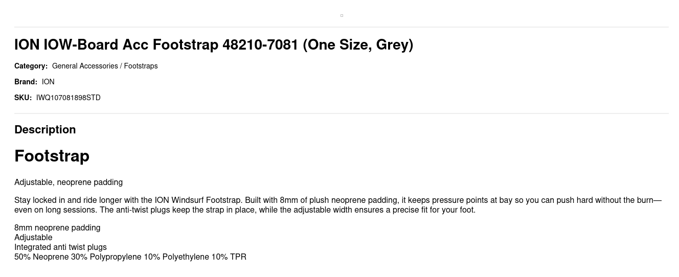Viewport: 679px width, 277px height.
Task: Click the SKU label
Action: (23, 98)
